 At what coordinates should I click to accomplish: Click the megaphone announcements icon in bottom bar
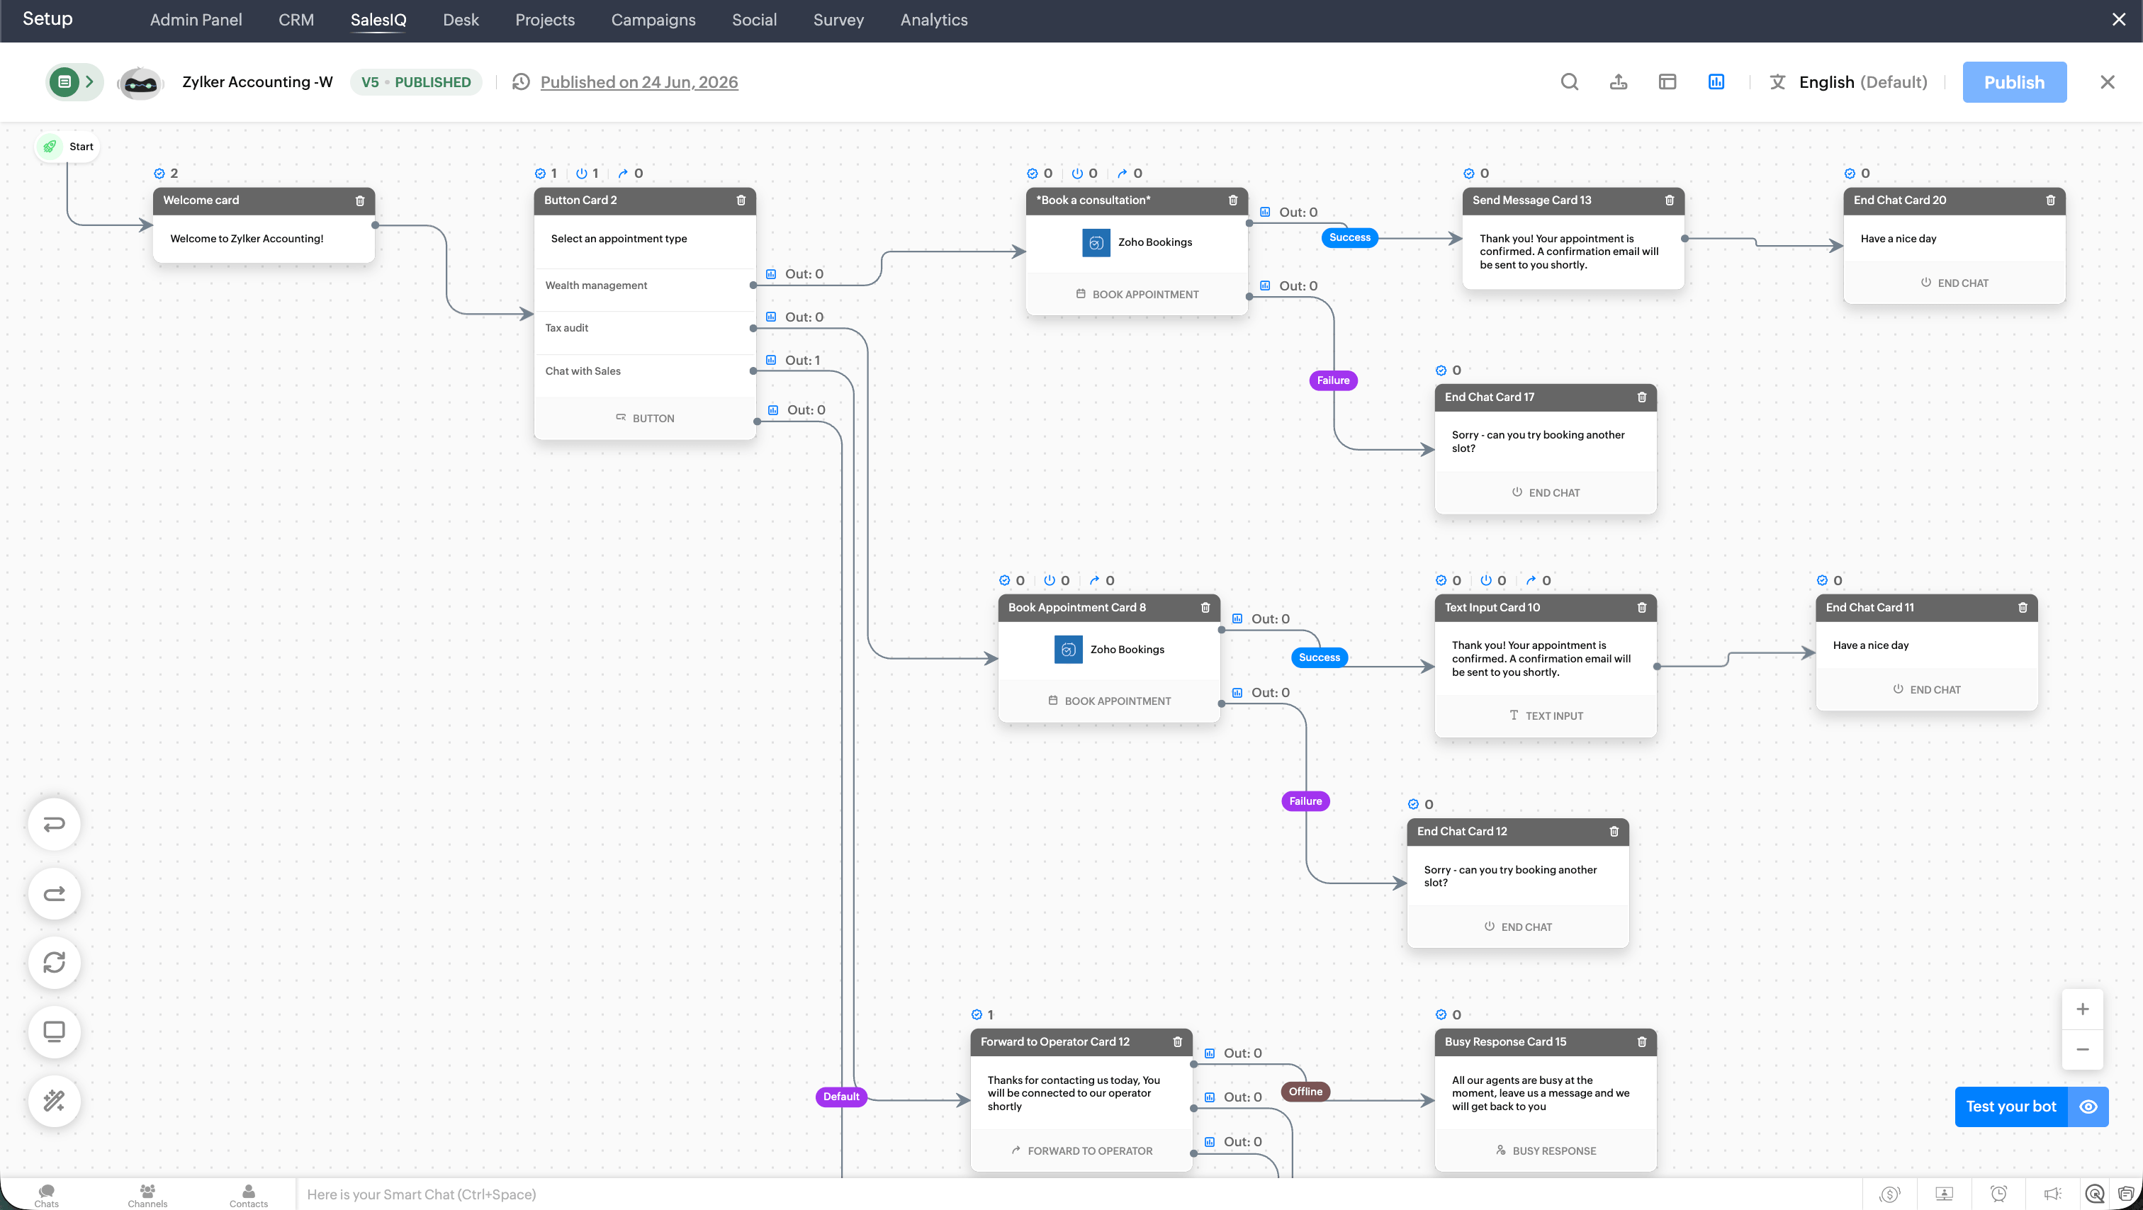2052,1194
